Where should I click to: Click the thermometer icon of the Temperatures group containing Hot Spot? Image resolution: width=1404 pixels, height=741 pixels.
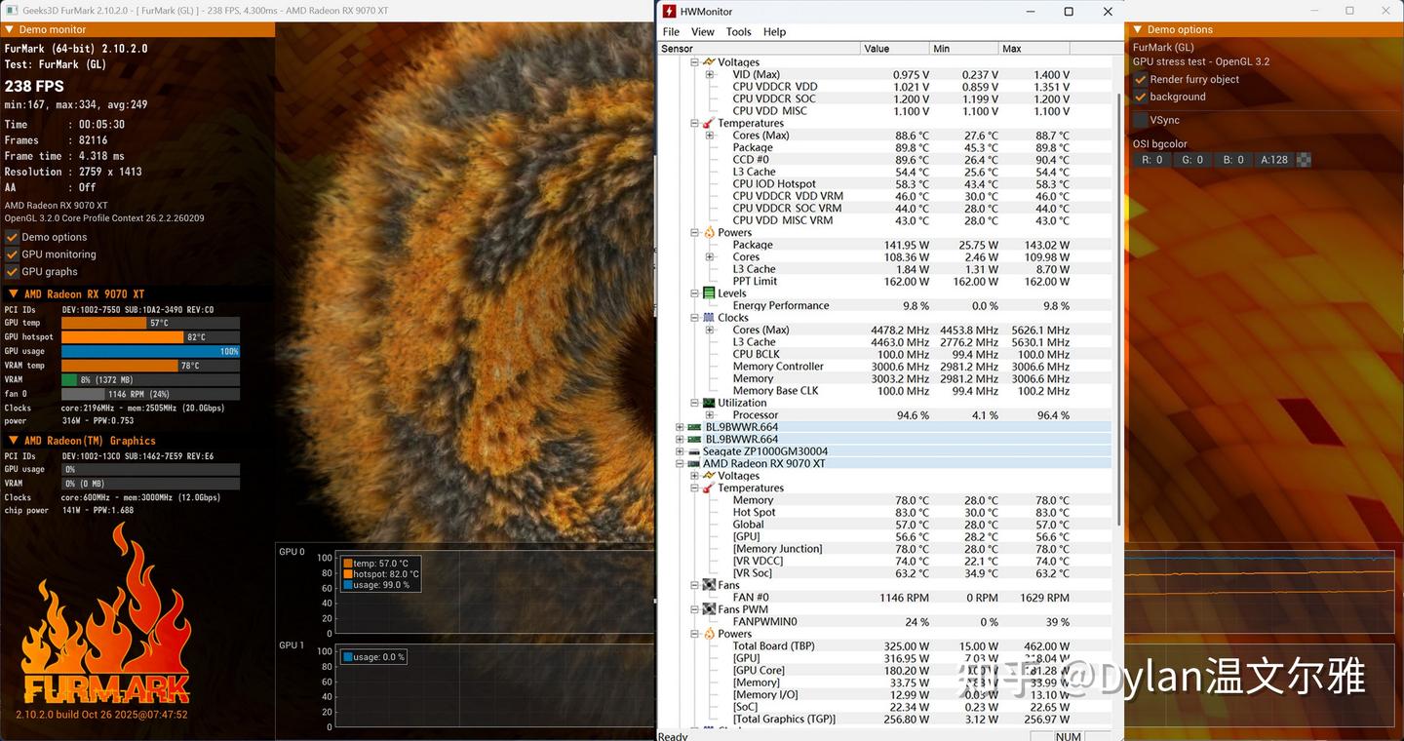(709, 488)
